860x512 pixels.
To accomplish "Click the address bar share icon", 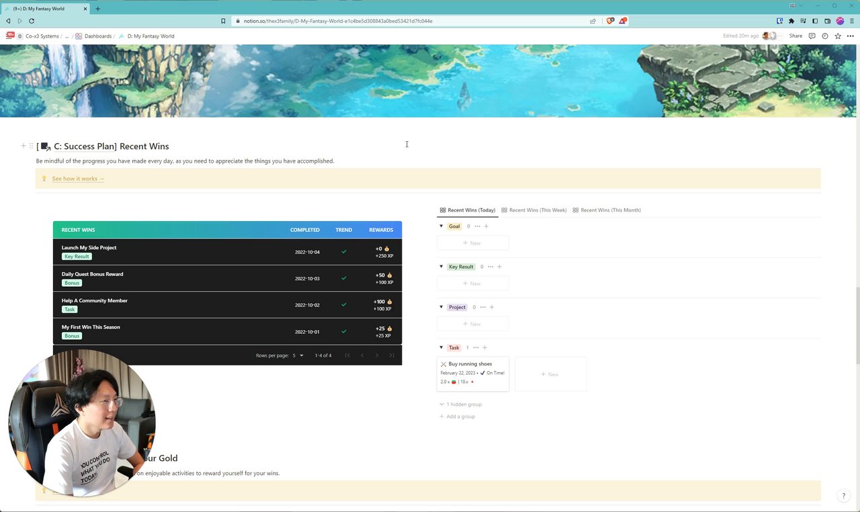I will pyautogui.click(x=593, y=21).
